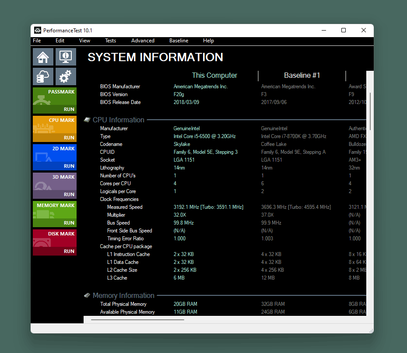This screenshot has width=407, height=353.
Task: Click the SYSTEM INFORMATION page title
Action: coord(155,57)
